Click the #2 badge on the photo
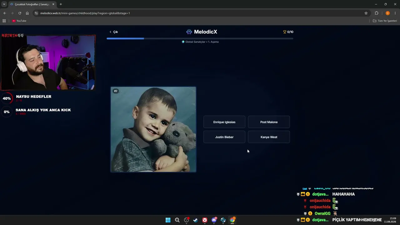Screen dimensions: 400x225 (x=116, y=91)
